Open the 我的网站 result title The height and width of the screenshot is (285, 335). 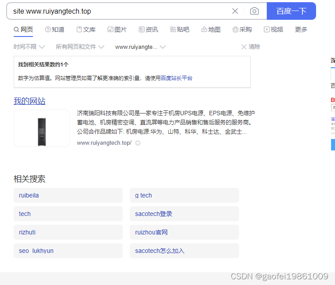[29, 101]
